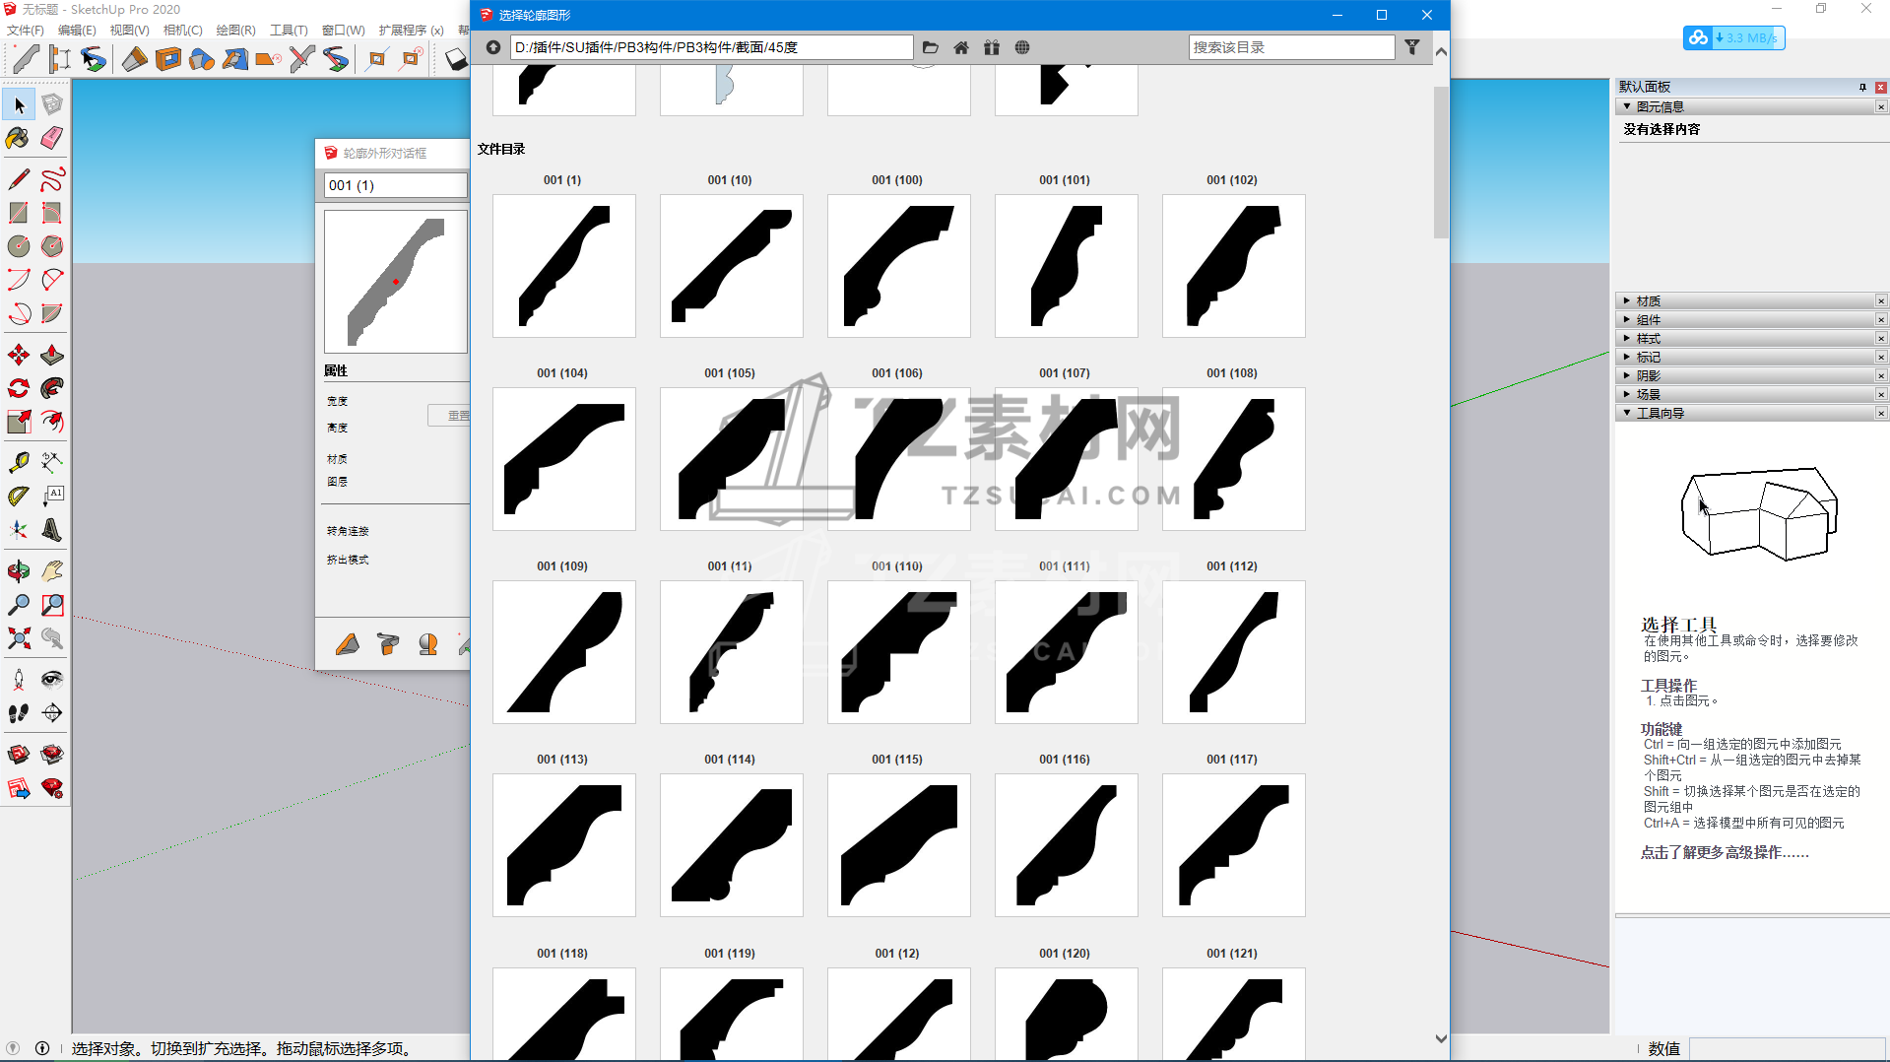Open the 文件(F) menu
Image resolution: width=1890 pixels, height=1062 pixels.
tap(26, 31)
